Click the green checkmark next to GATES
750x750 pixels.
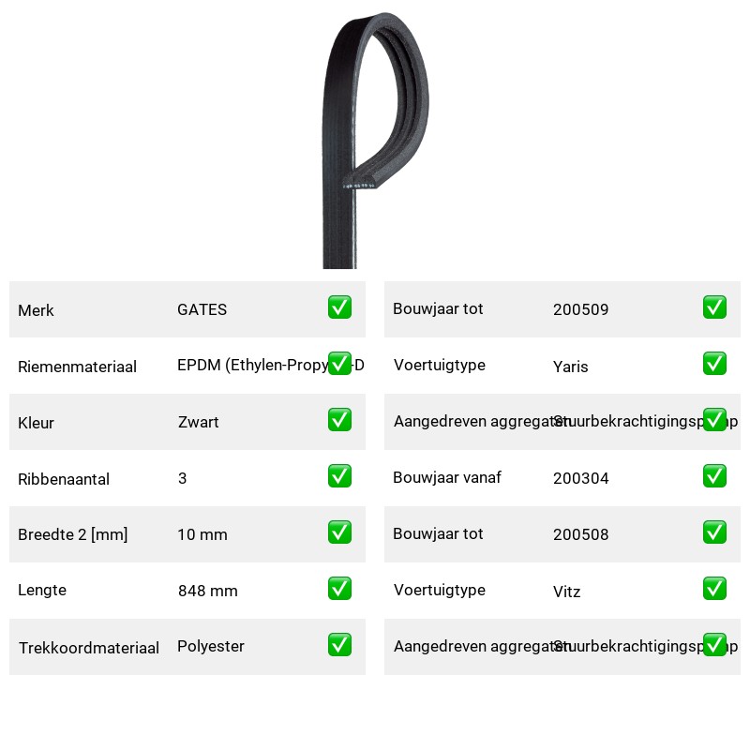(339, 307)
